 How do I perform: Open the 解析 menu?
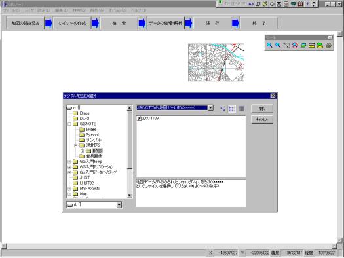(x=97, y=10)
